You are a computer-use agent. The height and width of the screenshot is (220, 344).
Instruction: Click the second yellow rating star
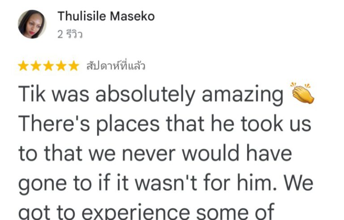(x=36, y=66)
